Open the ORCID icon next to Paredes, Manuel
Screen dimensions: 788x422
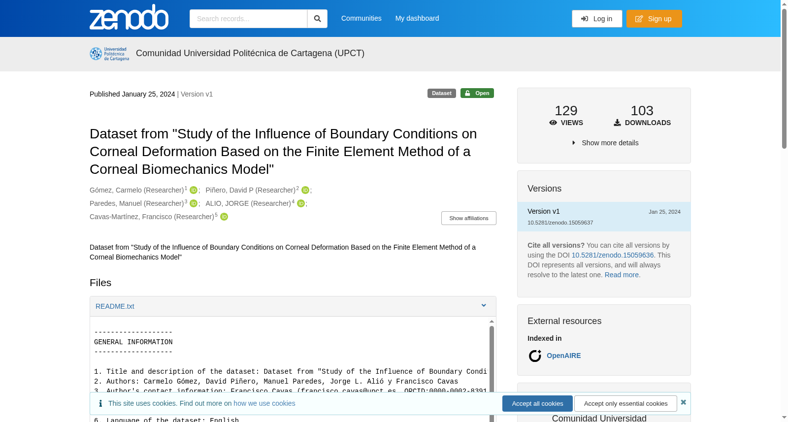(194, 203)
